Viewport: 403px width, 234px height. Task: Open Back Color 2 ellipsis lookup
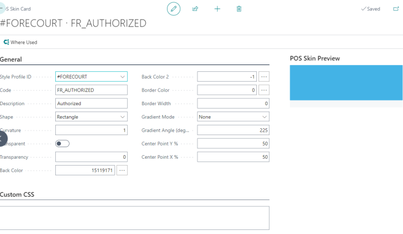click(264, 76)
